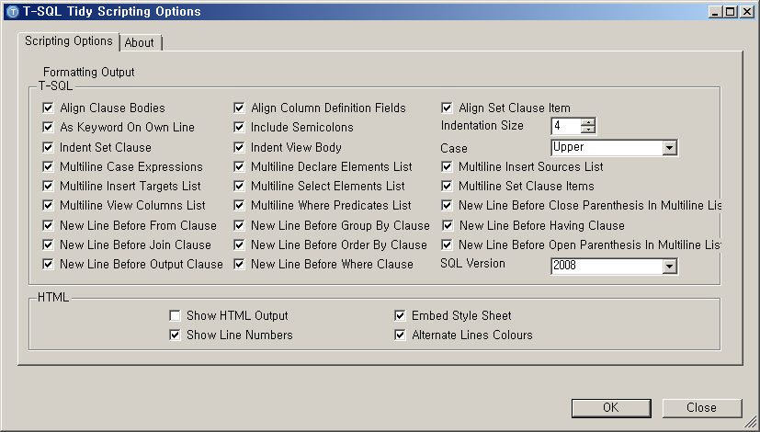Toggle Multiline Set Clause Items
760x432 pixels.
pos(447,187)
